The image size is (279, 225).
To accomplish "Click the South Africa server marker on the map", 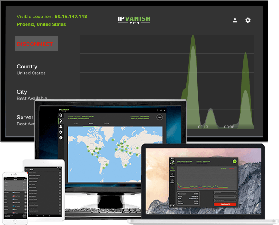I will [126, 165].
